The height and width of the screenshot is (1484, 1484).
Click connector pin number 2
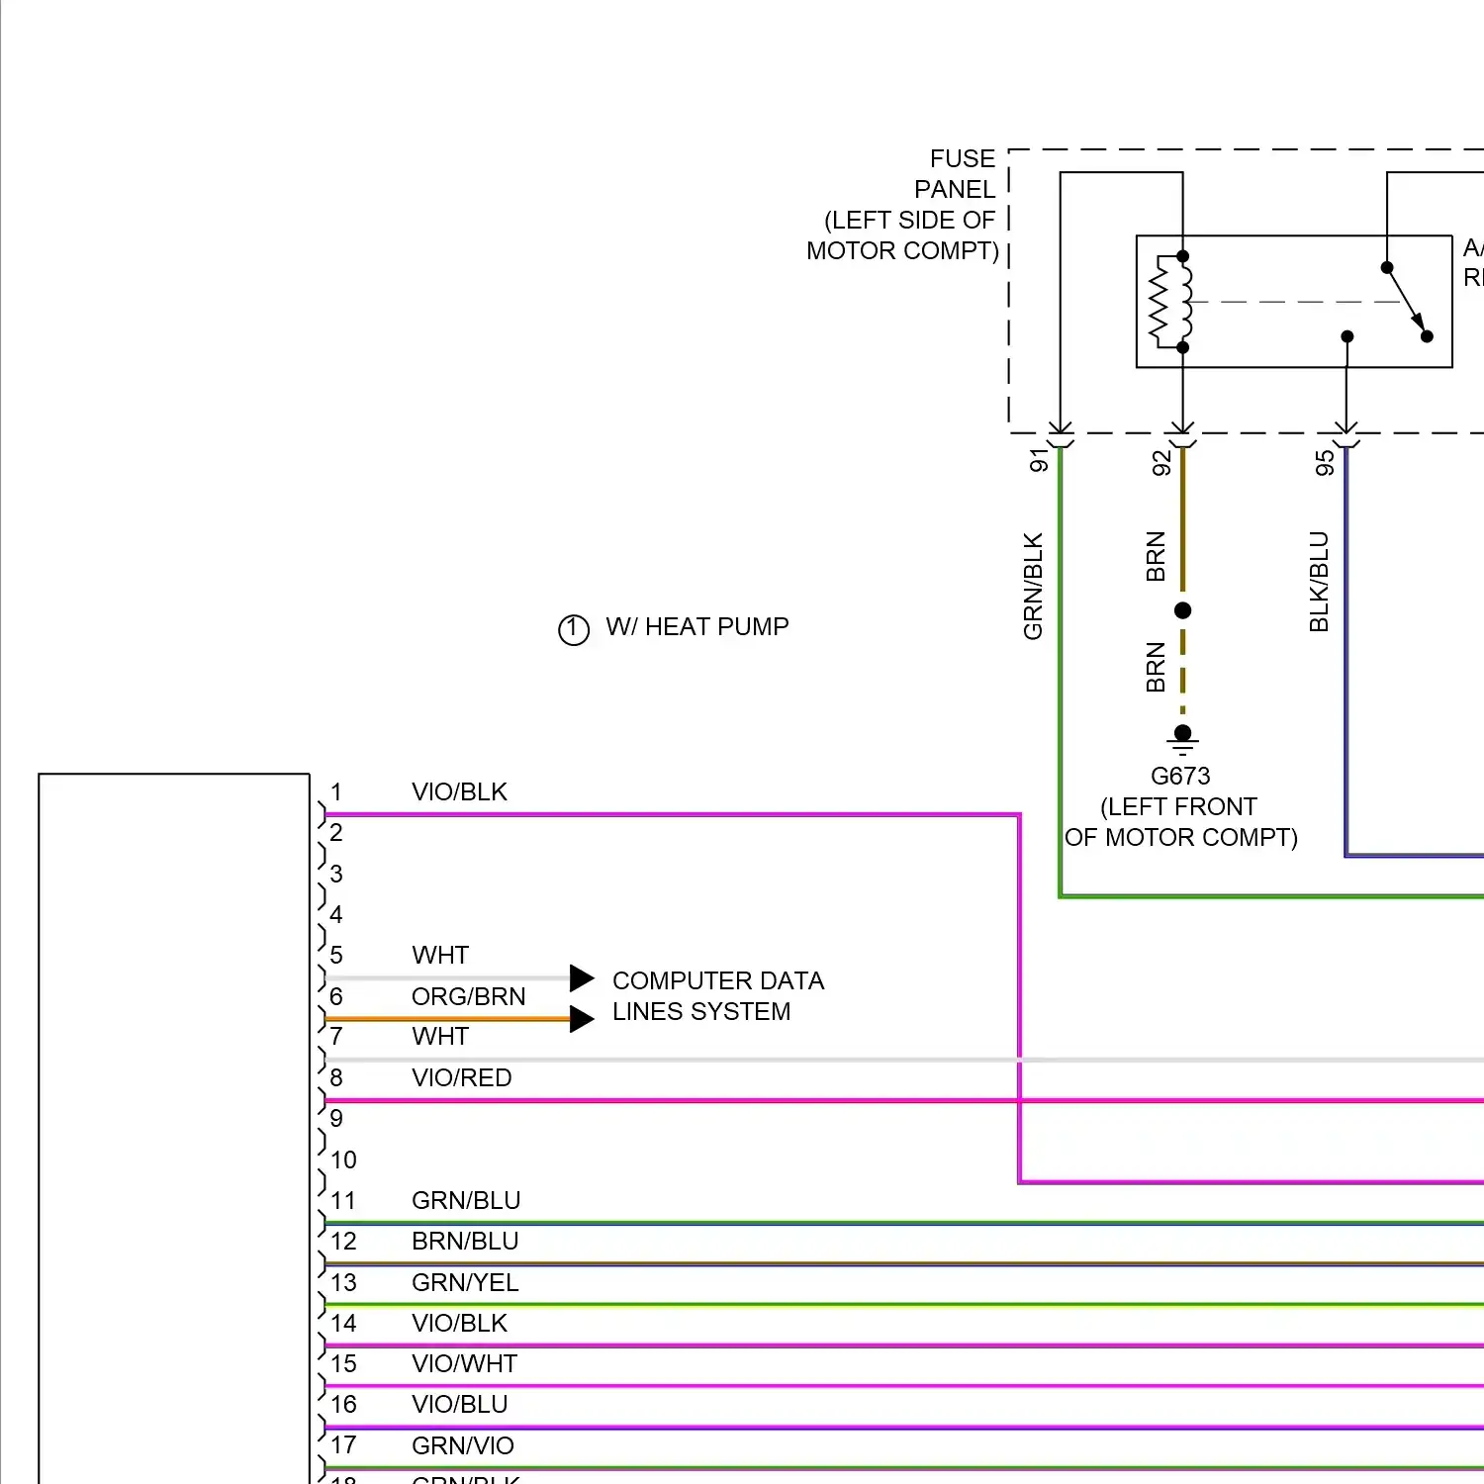point(336,832)
